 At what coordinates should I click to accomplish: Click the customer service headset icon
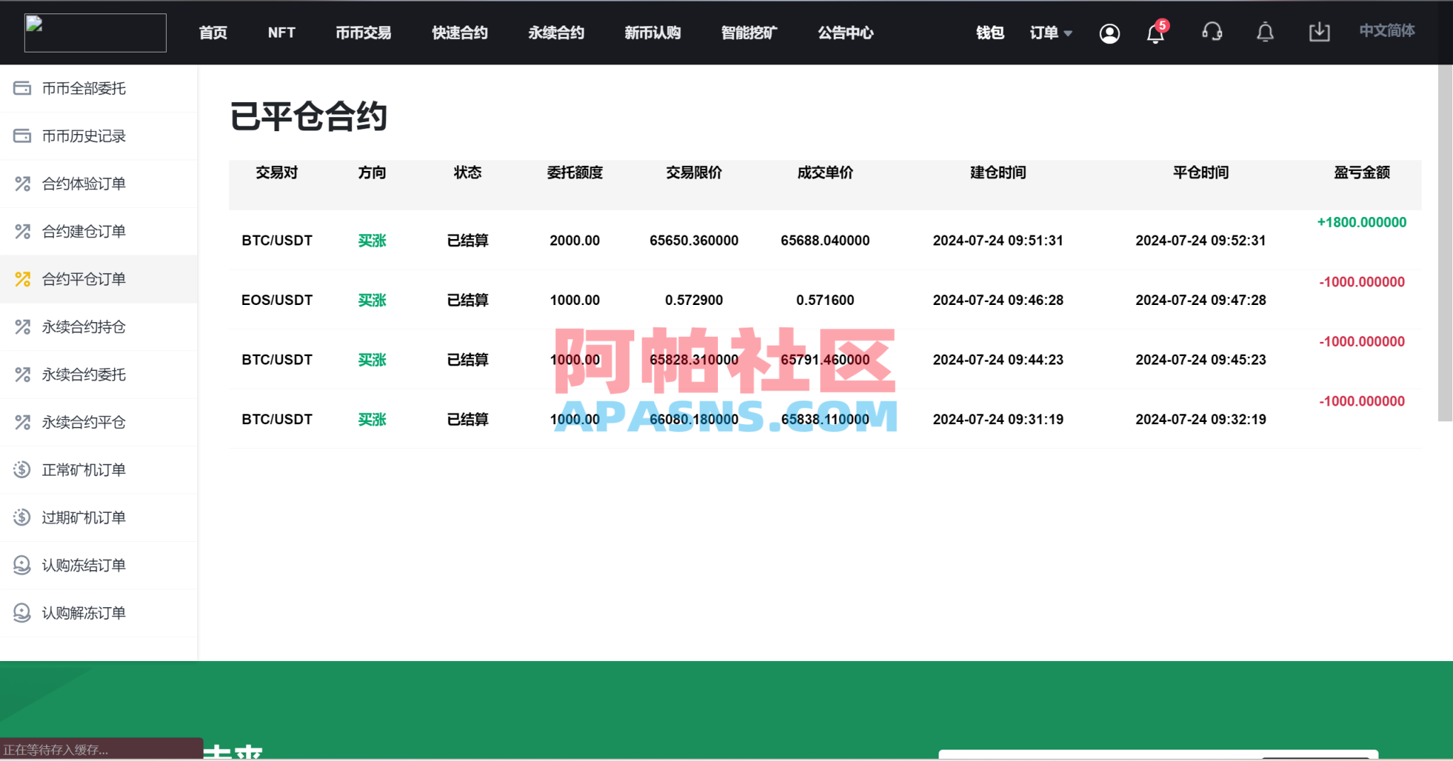click(1212, 33)
